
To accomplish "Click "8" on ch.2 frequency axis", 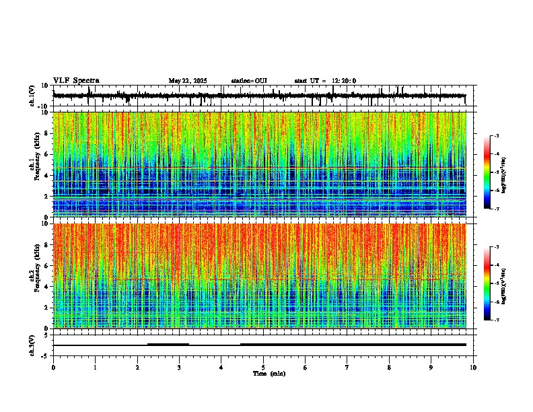I will 47,245.
